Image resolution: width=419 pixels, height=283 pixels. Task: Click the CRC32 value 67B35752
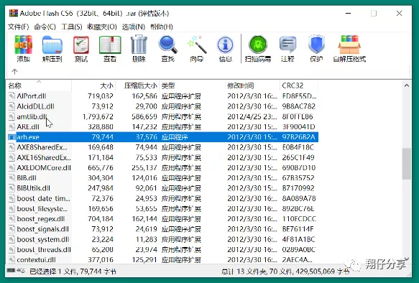(298, 178)
